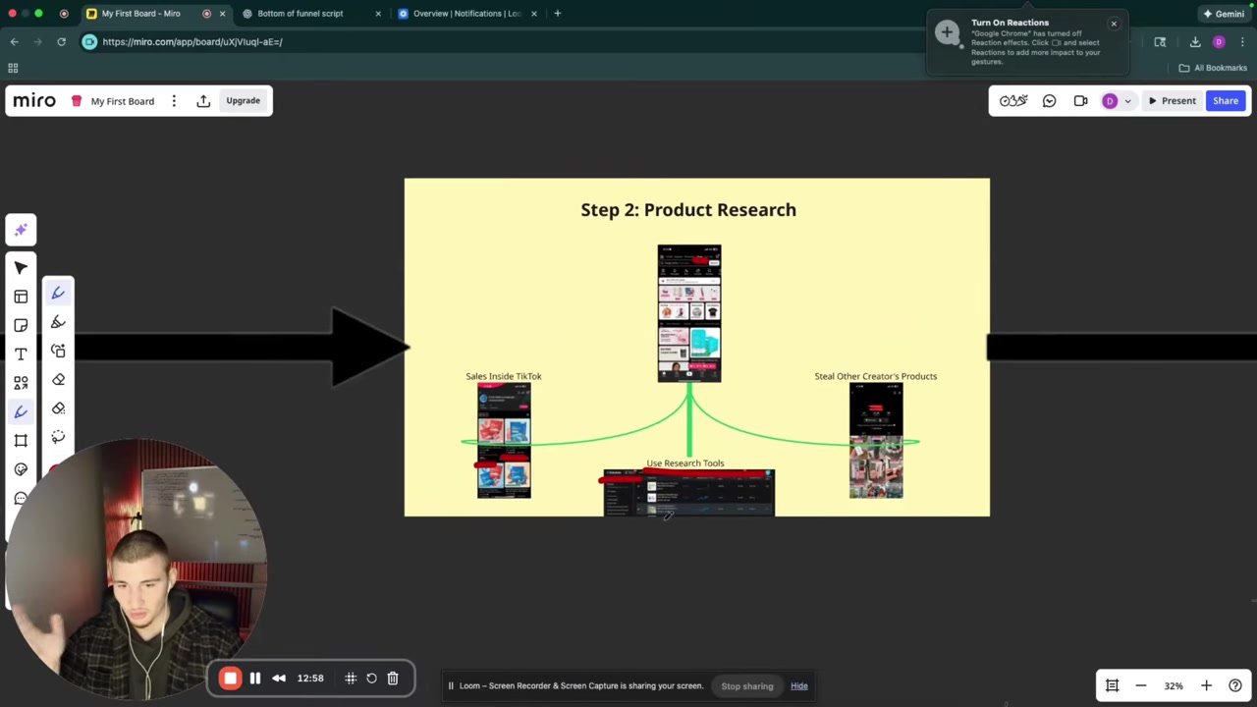This screenshot has height=707, width=1257.
Task: Open zoom level 32% menu
Action: (1173, 685)
